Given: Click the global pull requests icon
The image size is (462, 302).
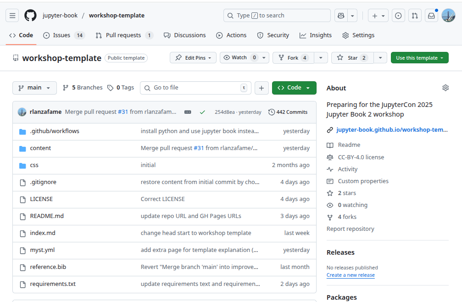Looking at the screenshot, I should [415, 16].
